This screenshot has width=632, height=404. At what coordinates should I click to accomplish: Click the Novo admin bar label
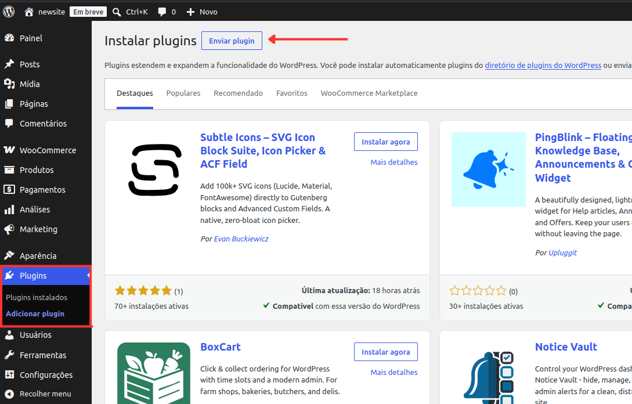point(208,12)
